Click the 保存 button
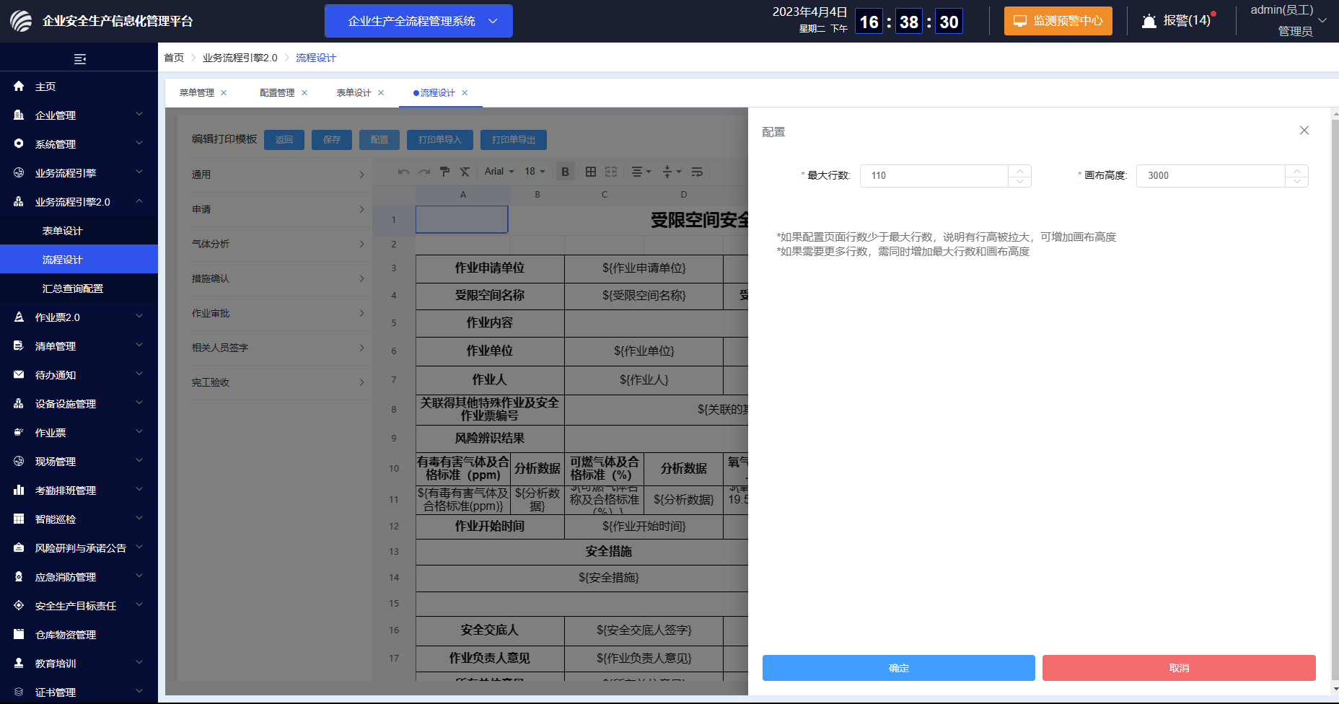 pyautogui.click(x=332, y=140)
